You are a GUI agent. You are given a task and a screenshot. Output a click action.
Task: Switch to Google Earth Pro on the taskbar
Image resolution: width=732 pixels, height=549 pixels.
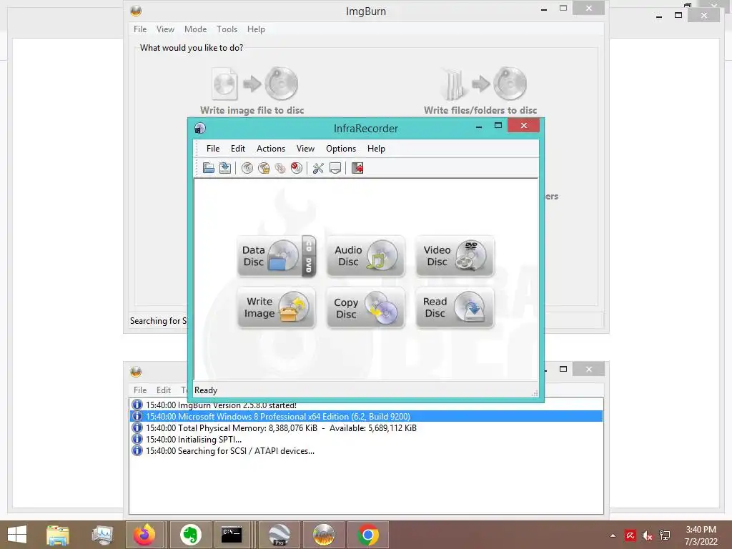[280, 535]
